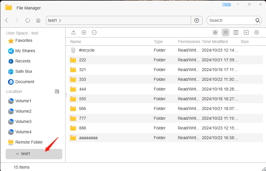Open file manager settings gear
This screenshot has height=171, width=266.
click(257, 32)
